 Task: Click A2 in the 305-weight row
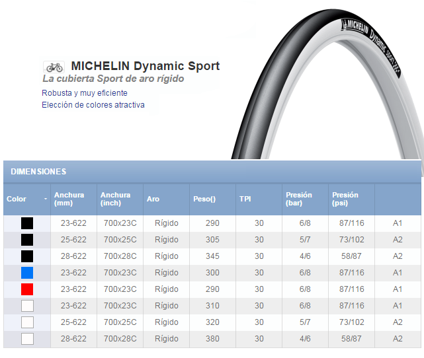pyautogui.click(x=398, y=240)
